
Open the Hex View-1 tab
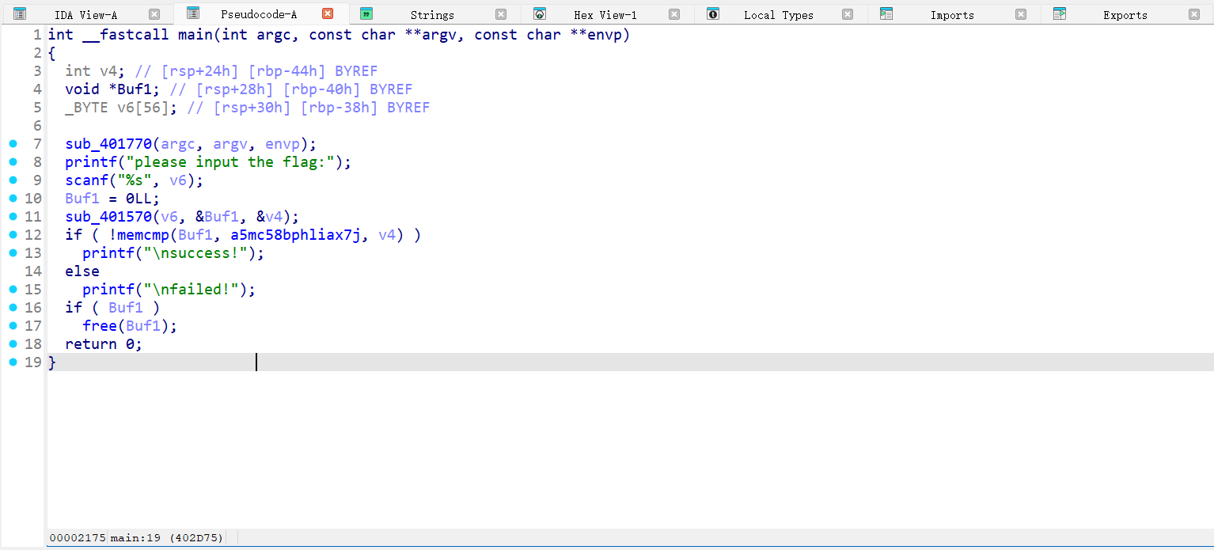(605, 15)
